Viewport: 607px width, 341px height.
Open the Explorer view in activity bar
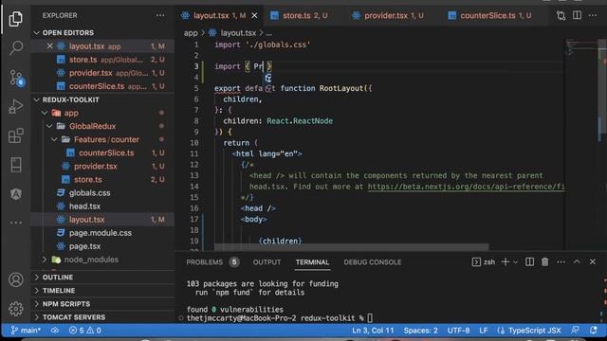click(x=15, y=19)
